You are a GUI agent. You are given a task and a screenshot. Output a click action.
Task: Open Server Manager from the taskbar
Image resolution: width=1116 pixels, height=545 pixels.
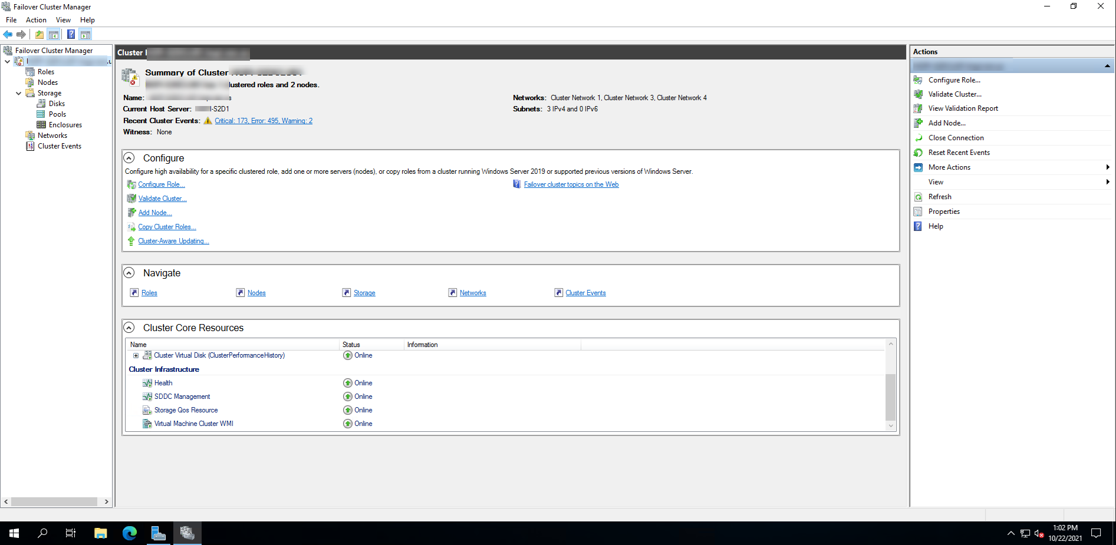[159, 533]
